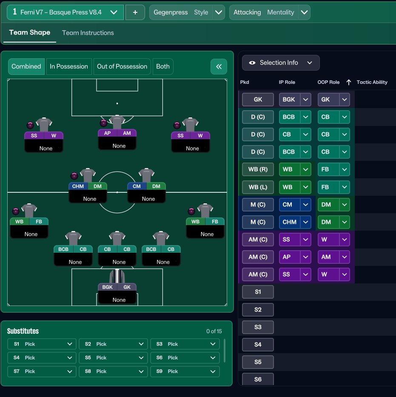Viewport: 396px width, 397px height.
Task: Click the eye icon in Selection Info
Action: tap(252, 63)
